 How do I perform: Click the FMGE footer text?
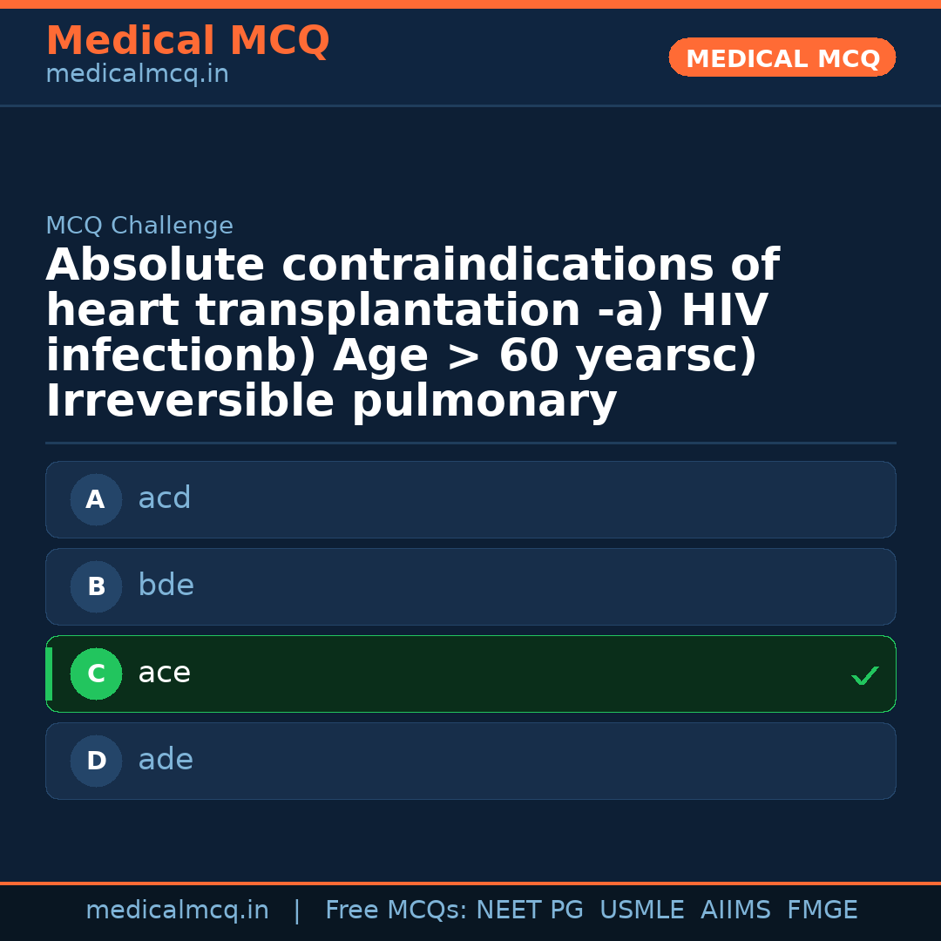(x=822, y=911)
